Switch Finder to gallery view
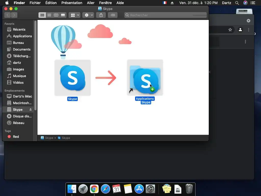 pyautogui.click(x=63, y=15)
